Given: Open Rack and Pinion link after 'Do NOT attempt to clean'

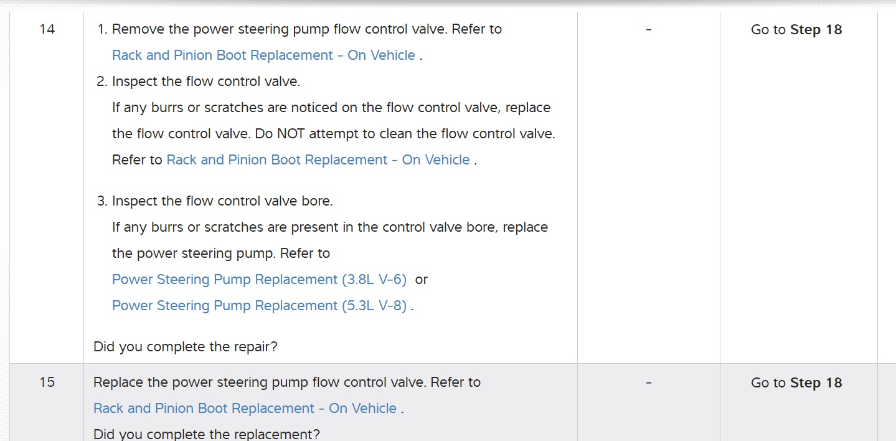Looking at the screenshot, I should coord(318,160).
